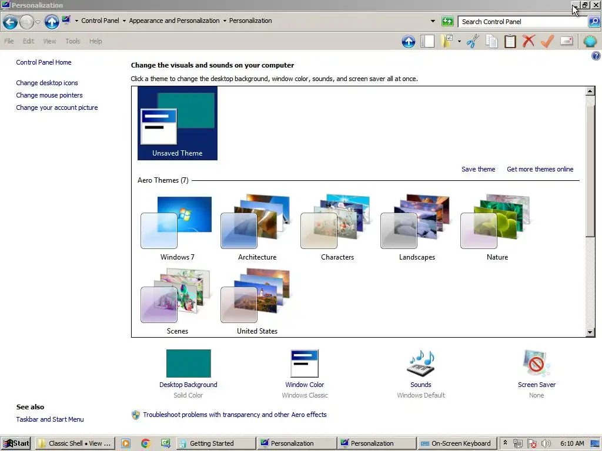Open the File menu

(9, 41)
